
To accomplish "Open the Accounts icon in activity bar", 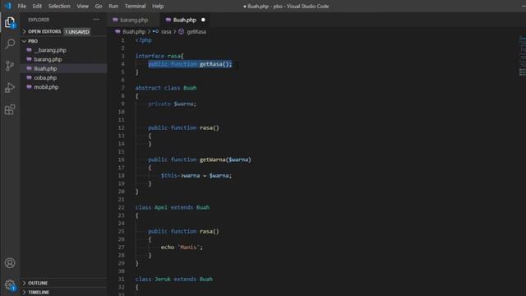I will pyautogui.click(x=10, y=263).
